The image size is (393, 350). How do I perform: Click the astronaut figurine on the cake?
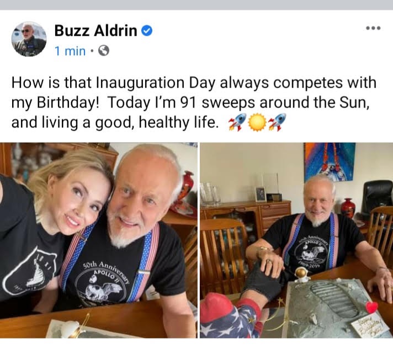point(301,276)
